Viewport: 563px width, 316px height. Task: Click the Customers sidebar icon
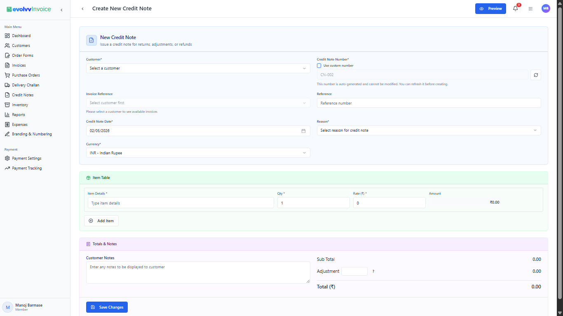pyautogui.click(x=7, y=46)
